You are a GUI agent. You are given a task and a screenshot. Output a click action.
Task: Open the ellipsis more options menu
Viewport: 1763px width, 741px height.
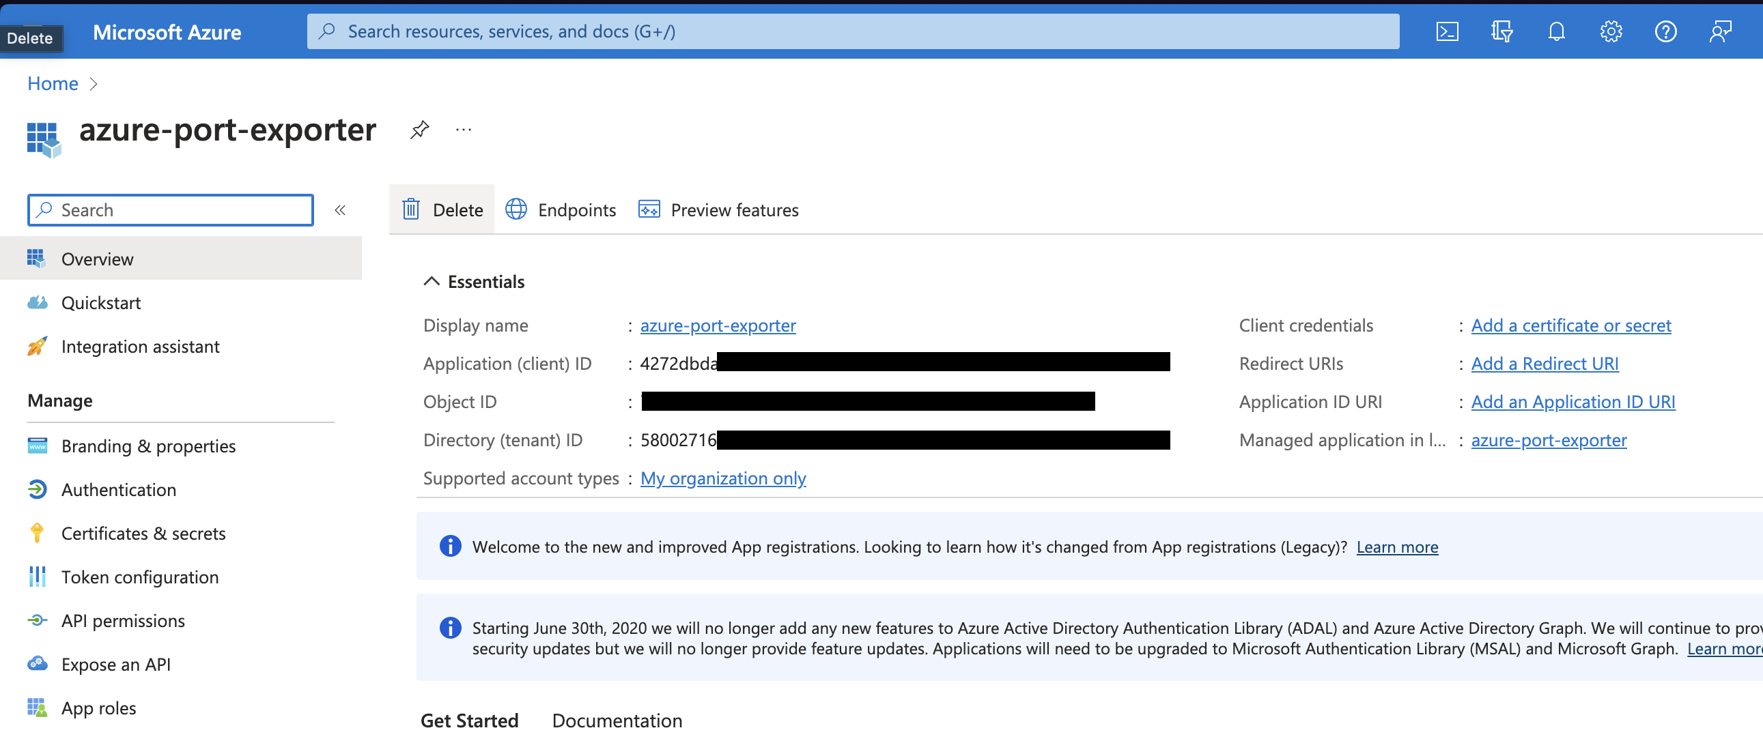pos(464,130)
